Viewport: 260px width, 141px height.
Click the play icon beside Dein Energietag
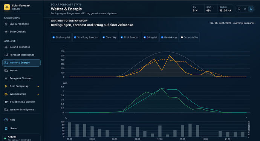point(6,86)
